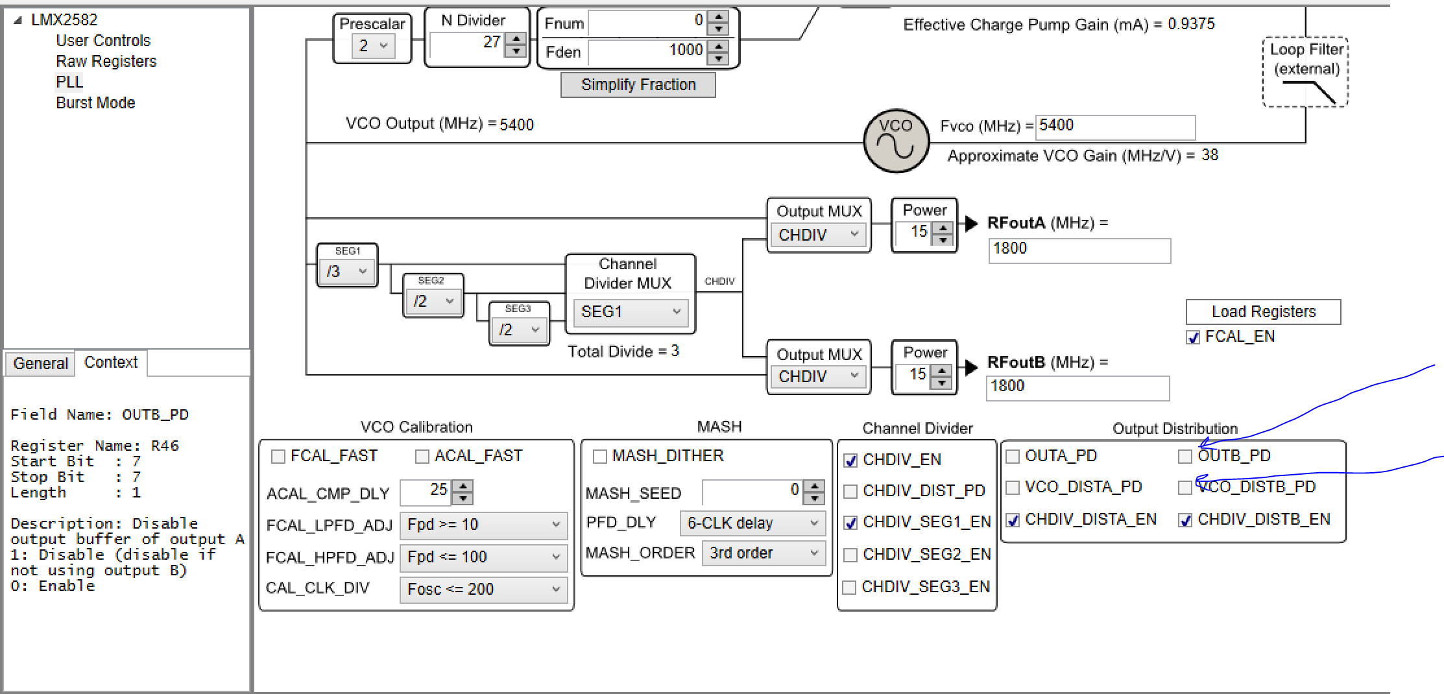Viewport: 1444px width, 694px height.
Task: Open RFoutB Output MUX dropdown
Action: [819, 376]
